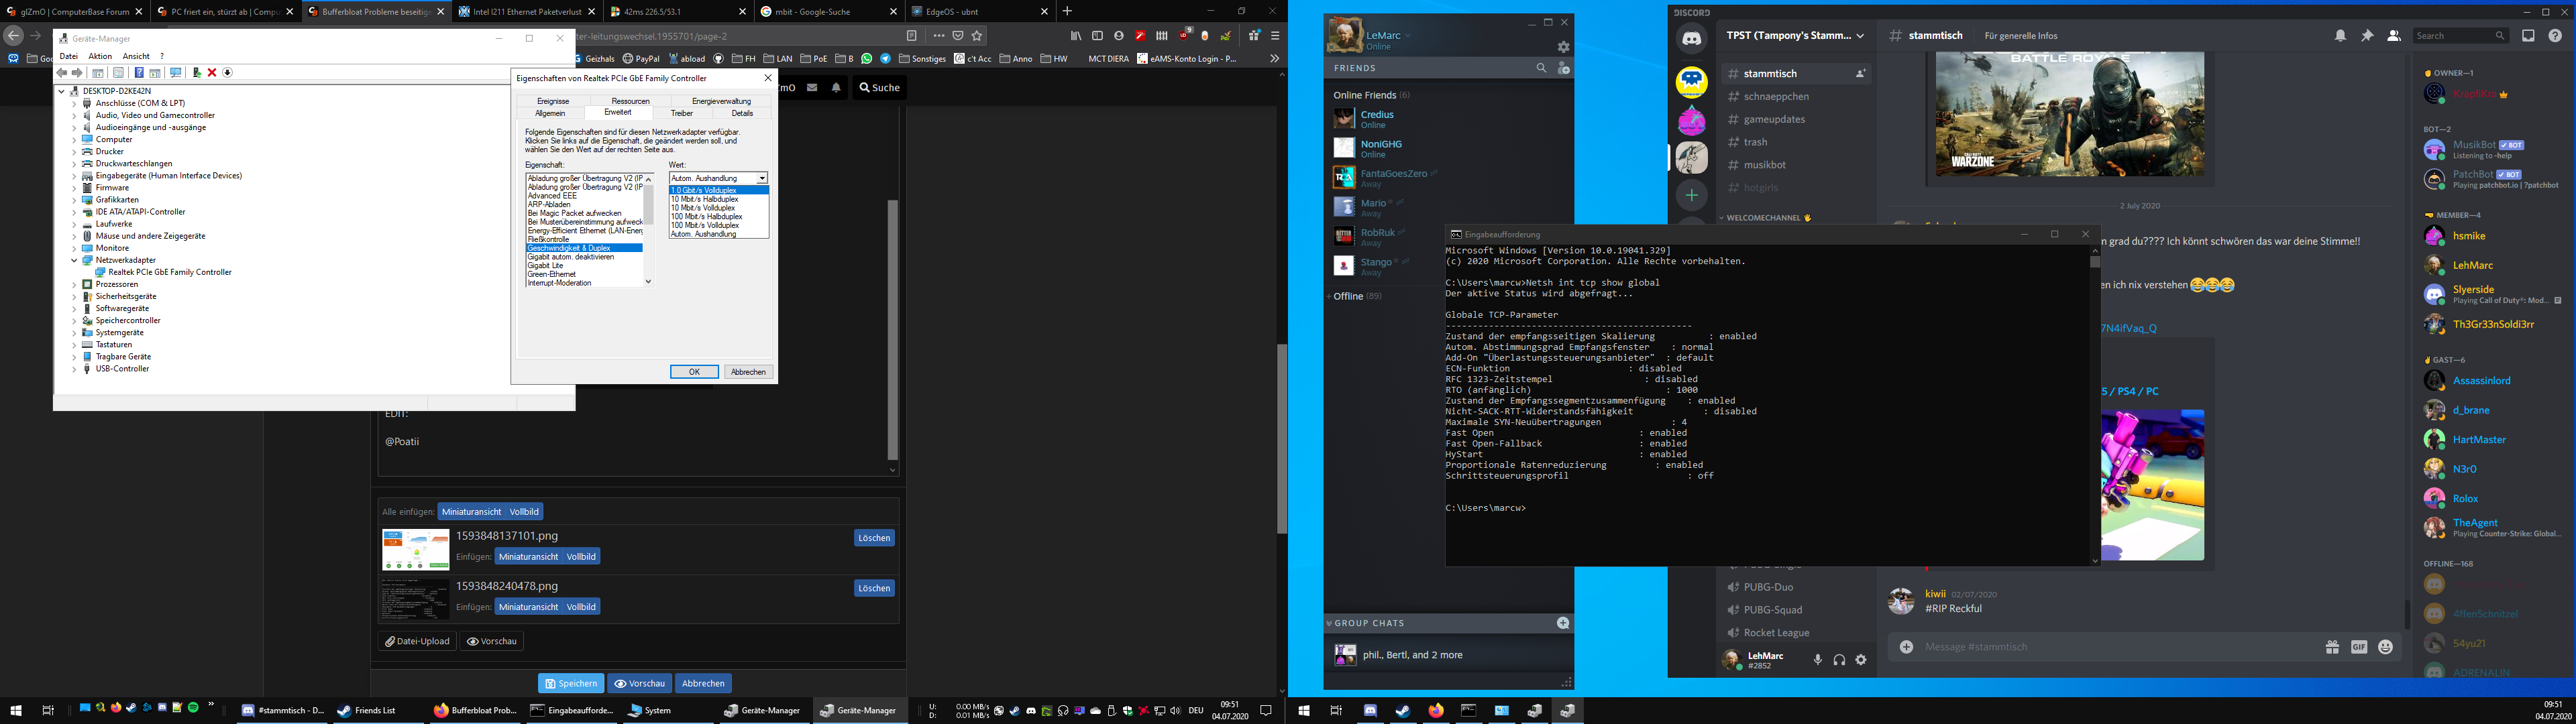2576x724 pixels.
Task: Expand the Prozessoren tree node
Action: (74, 284)
